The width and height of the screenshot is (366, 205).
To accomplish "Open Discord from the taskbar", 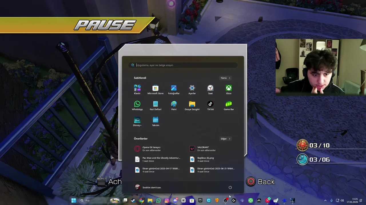I will 175,200.
